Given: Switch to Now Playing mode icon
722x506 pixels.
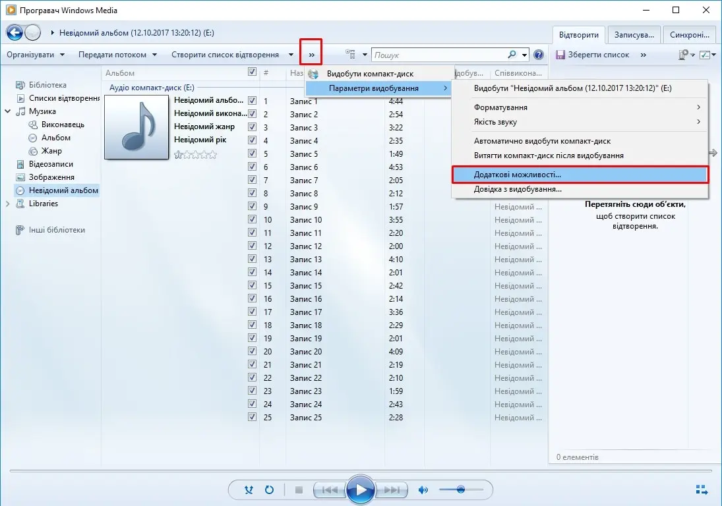Looking at the screenshot, I should [x=702, y=490].
